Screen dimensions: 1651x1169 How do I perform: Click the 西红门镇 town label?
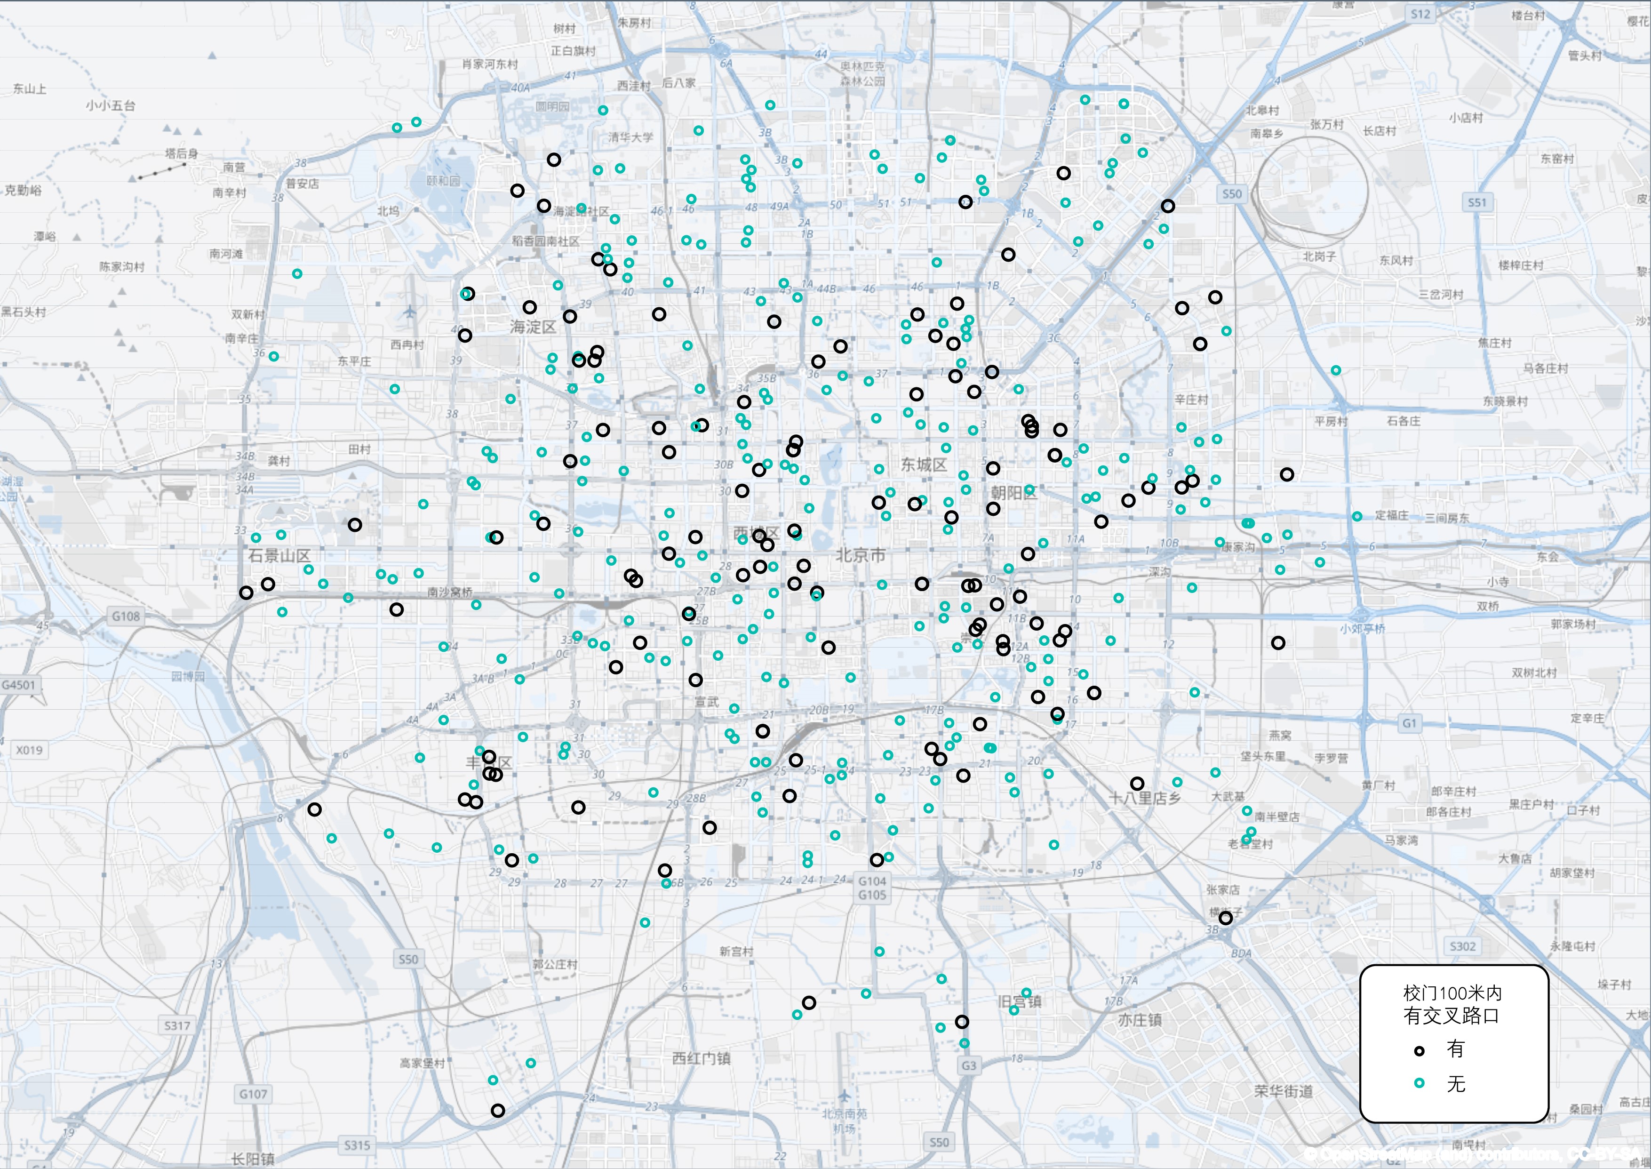[x=701, y=1058]
